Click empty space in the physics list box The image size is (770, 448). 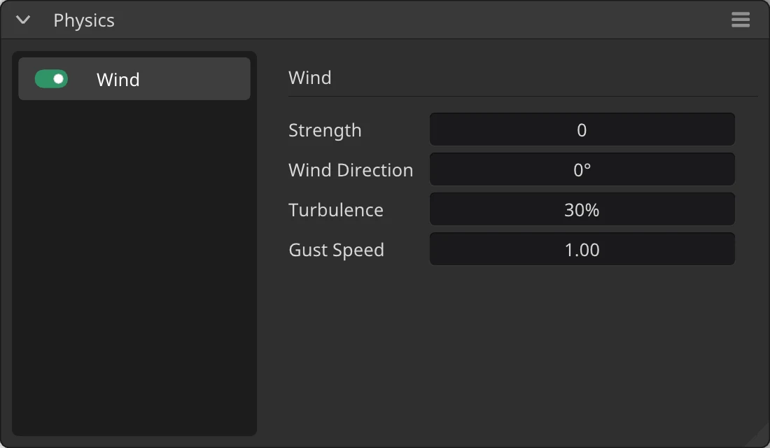(134, 267)
